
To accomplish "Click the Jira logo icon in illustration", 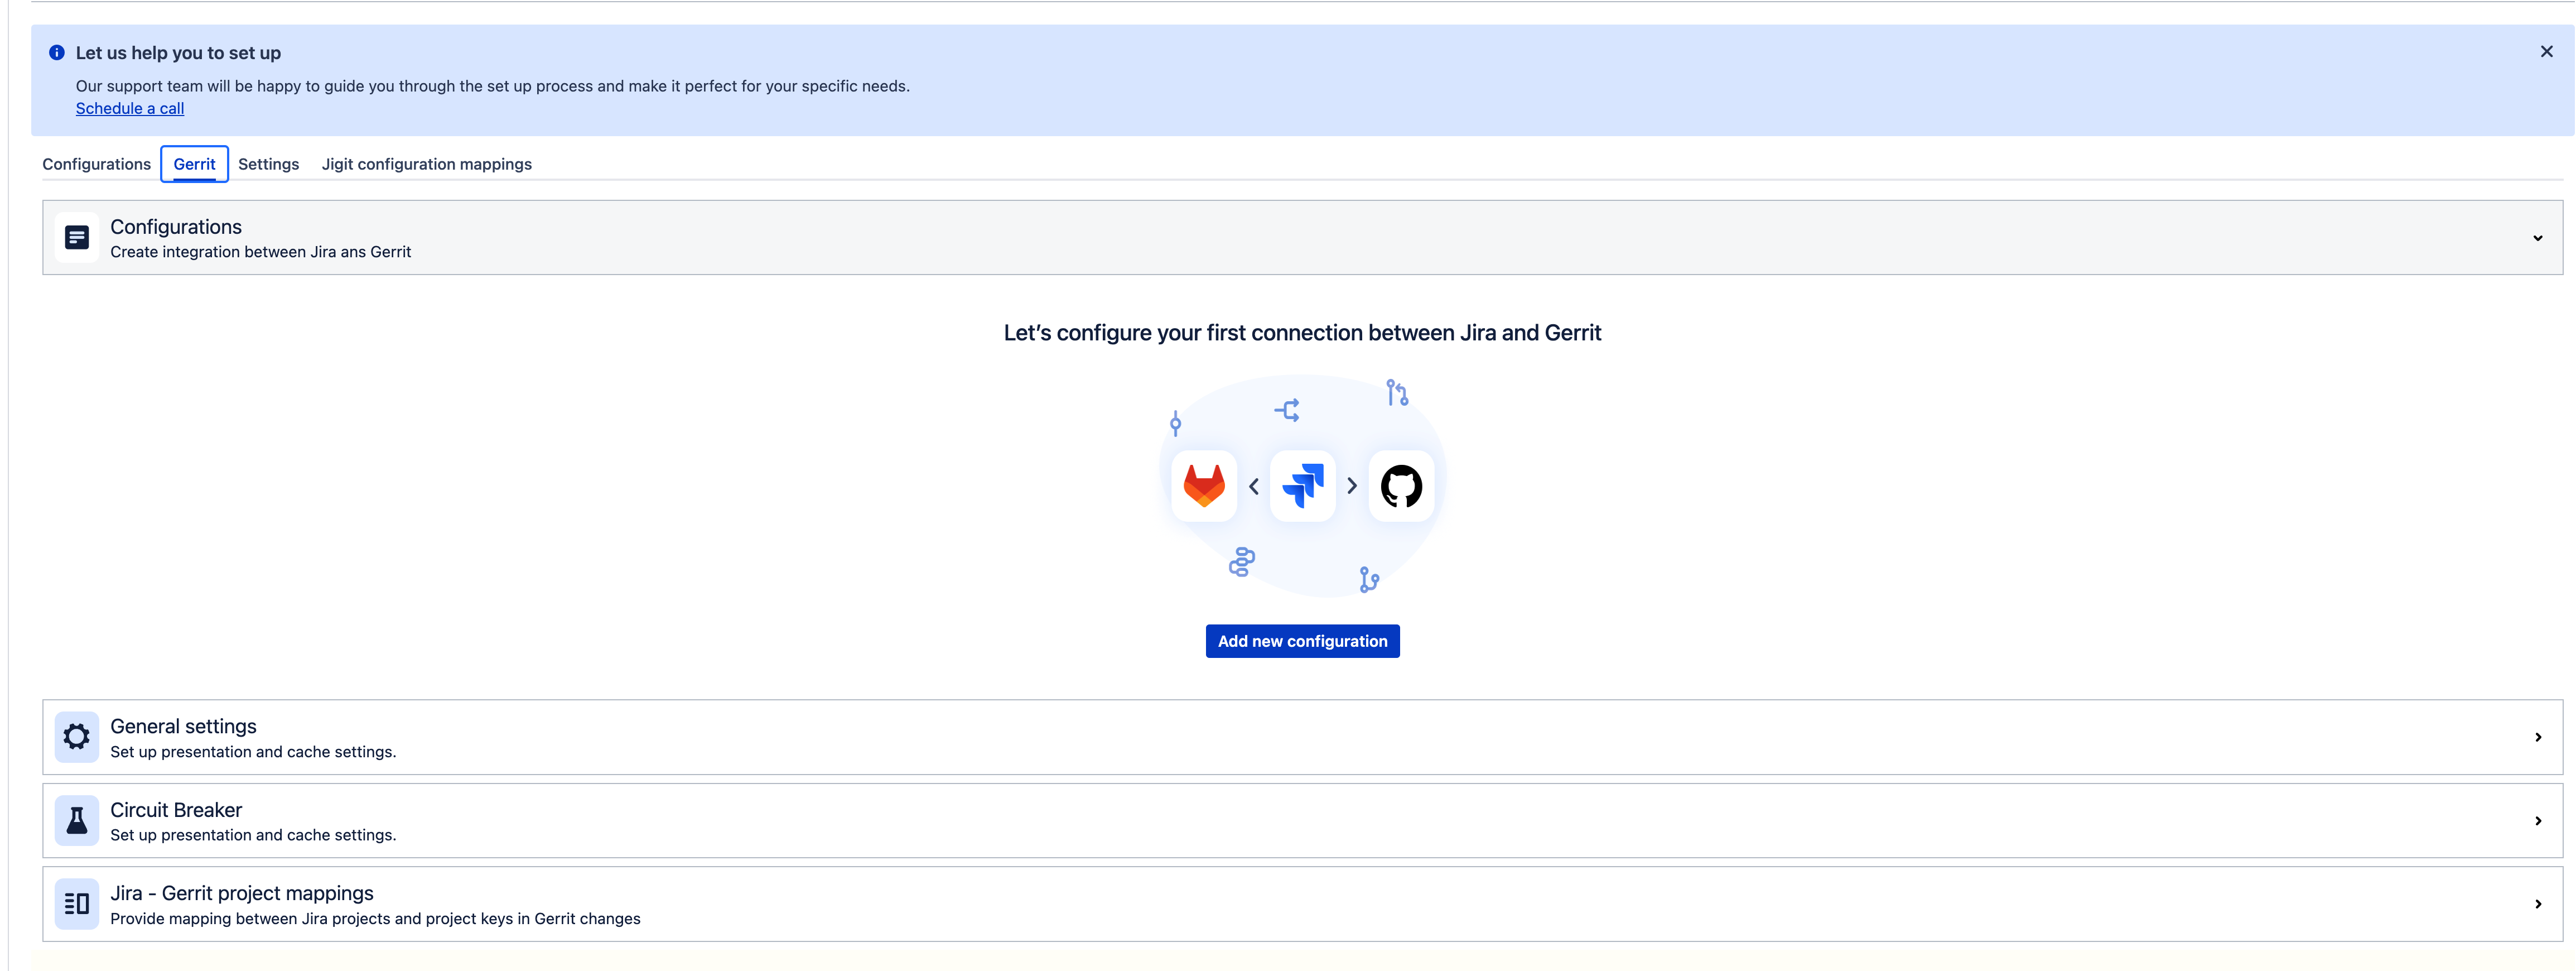I will (1303, 486).
